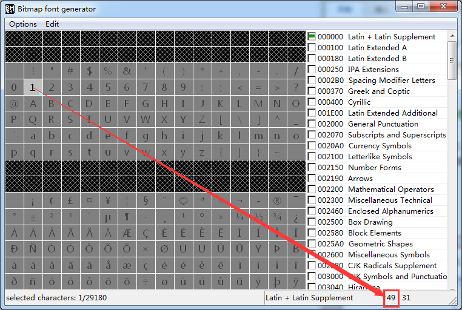Select the Box Drawing row
Image resolution: width=462 pixels, height=310 pixels.
(x=377, y=222)
